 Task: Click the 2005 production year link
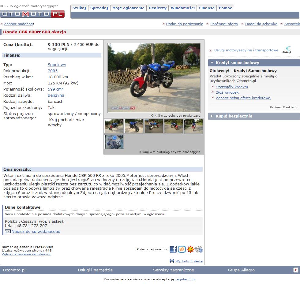(x=53, y=71)
